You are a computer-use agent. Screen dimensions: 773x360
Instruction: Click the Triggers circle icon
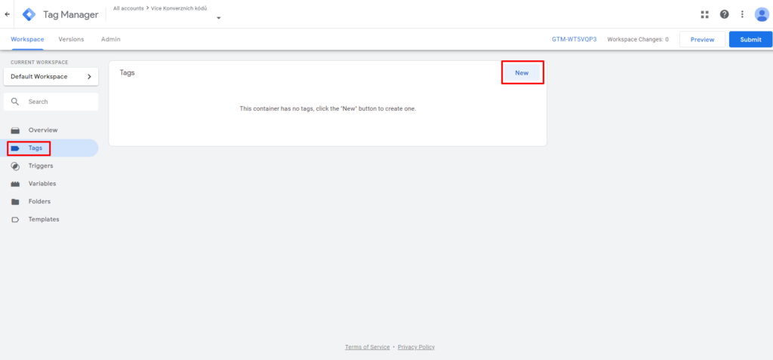(x=15, y=166)
